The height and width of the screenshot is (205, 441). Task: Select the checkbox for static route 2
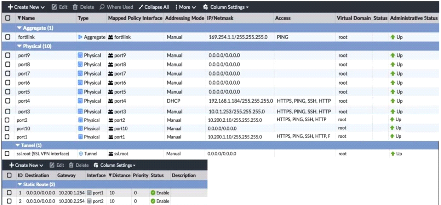click(9, 201)
